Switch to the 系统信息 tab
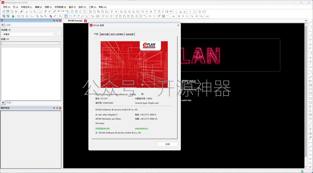This screenshot has width=313, height=173. [x=130, y=34]
